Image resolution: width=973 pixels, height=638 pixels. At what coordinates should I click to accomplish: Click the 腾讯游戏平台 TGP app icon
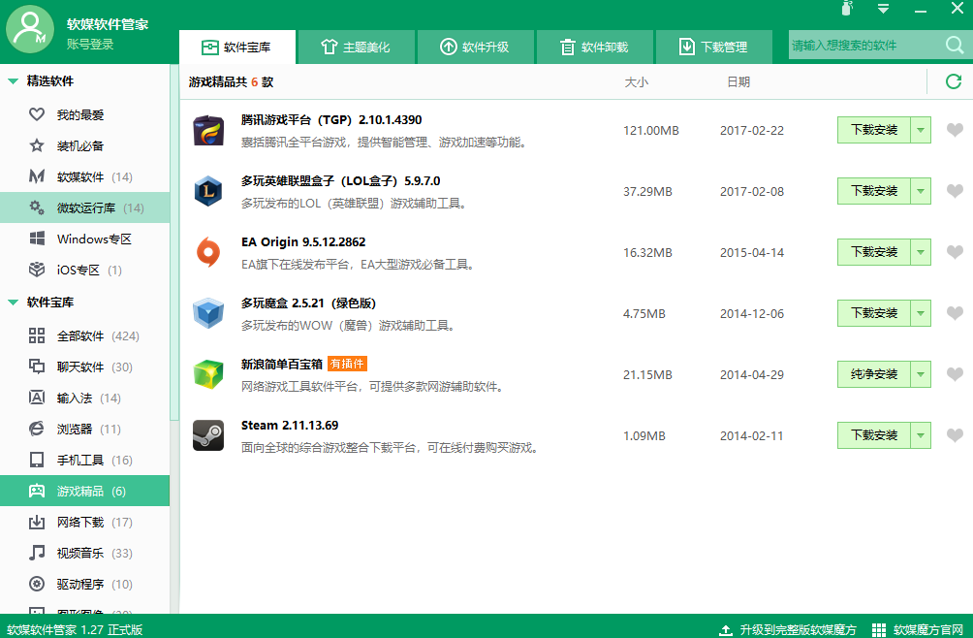click(208, 130)
